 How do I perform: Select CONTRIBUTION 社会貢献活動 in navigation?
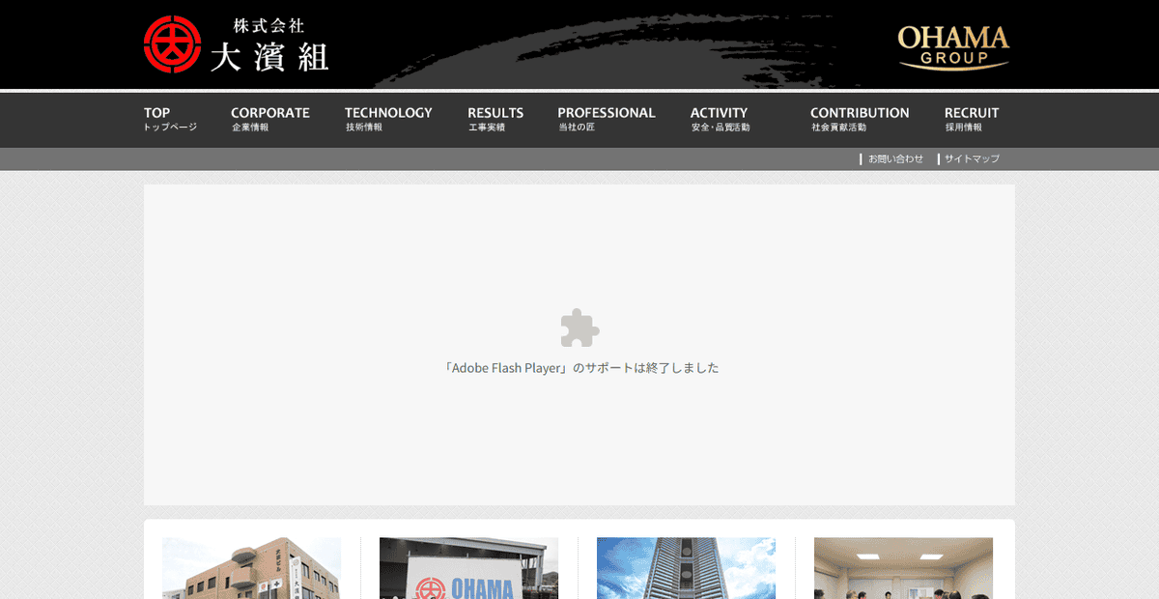pyautogui.click(x=860, y=119)
